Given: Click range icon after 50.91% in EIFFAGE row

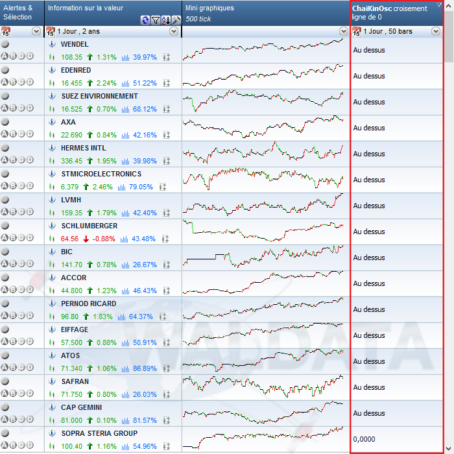Looking at the screenshot, I should coord(167,342).
